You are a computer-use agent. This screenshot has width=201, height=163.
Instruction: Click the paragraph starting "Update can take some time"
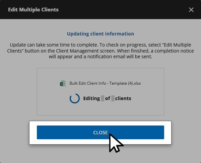pyautogui.click(x=100, y=51)
